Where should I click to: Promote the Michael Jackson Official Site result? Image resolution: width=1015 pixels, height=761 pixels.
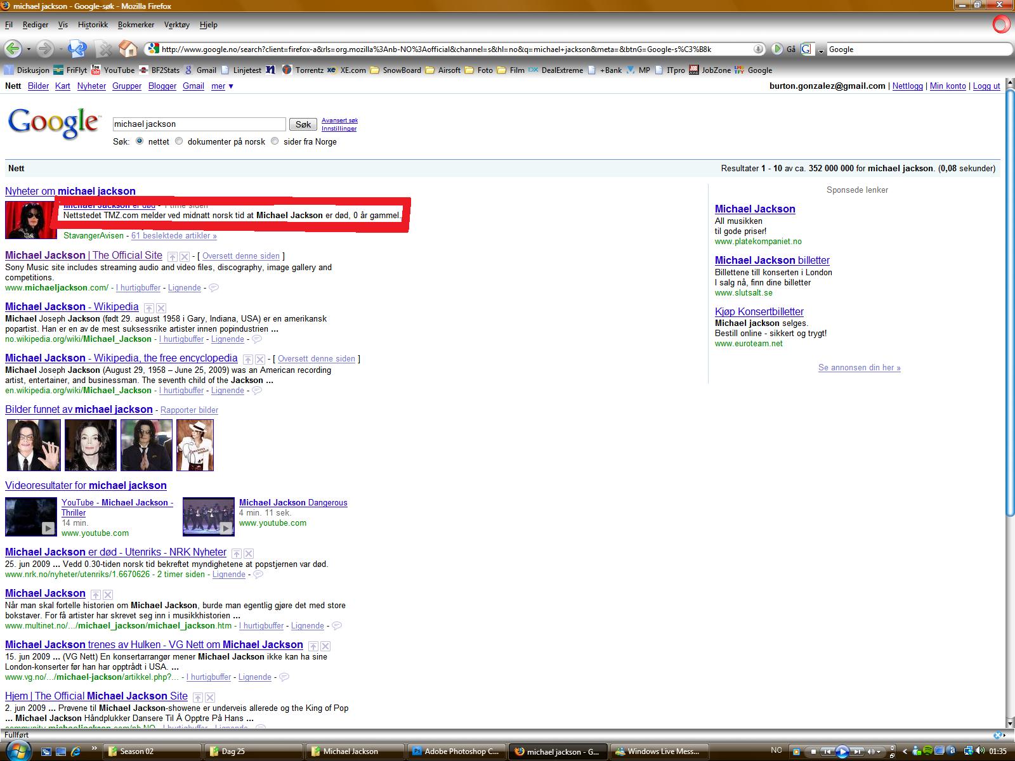[x=173, y=256]
